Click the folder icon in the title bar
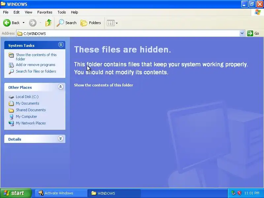Viewport: 264px width, 198px height. tap(3, 4)
